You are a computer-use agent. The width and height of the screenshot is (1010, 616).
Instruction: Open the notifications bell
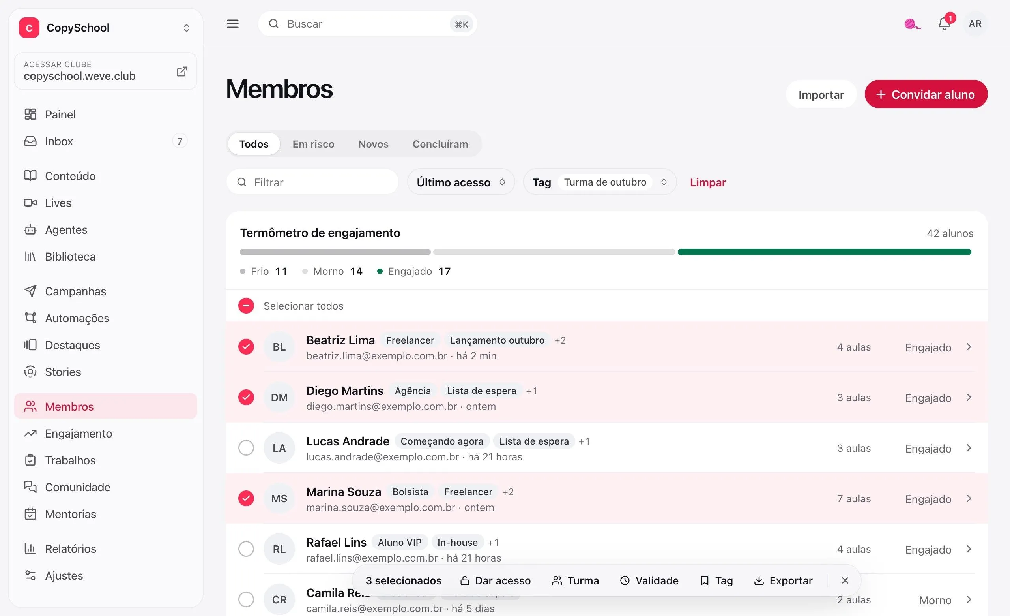(x=945, y=24)
